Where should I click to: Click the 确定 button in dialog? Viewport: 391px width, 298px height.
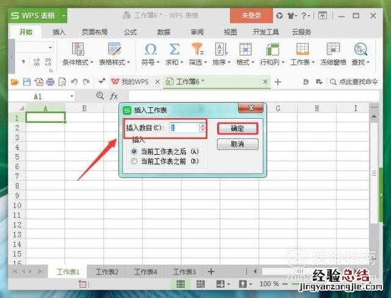238,129
